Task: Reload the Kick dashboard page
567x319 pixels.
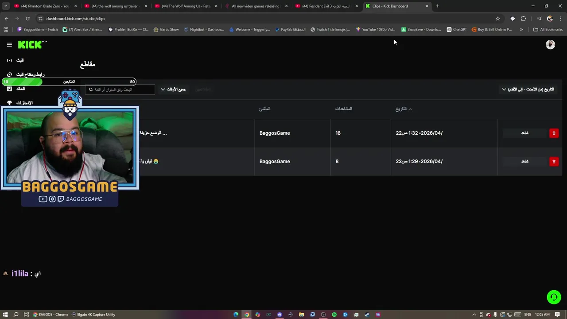Action: (27, 19)
